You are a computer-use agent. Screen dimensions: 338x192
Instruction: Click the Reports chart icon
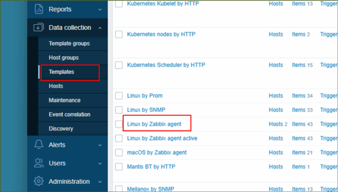(x=39, y=9)
